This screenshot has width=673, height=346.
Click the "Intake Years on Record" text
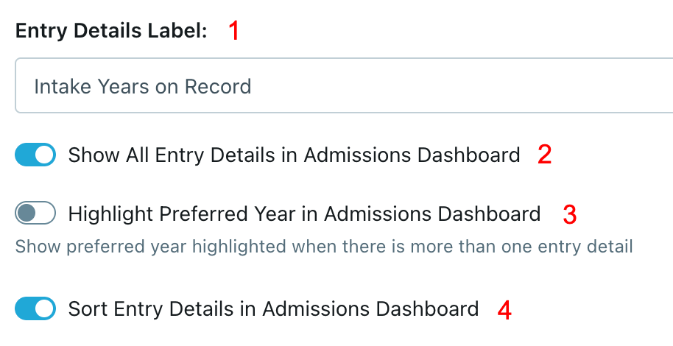(143, 87)
